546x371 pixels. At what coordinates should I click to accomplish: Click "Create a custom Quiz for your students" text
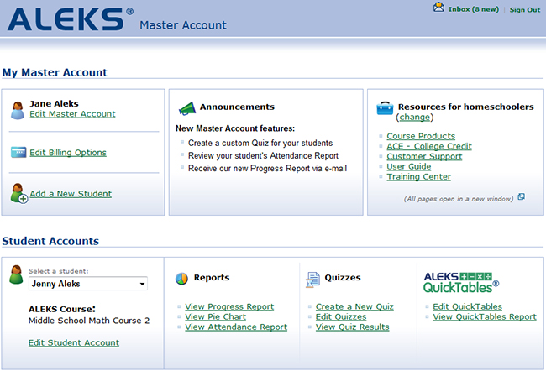pyautogui.click(x=260, y=143)
